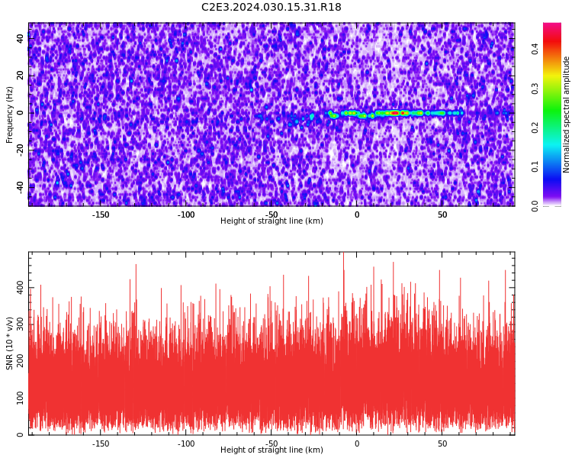
Task: Select the 0.0 tick label on the colorbar
Action: point(535,206)
